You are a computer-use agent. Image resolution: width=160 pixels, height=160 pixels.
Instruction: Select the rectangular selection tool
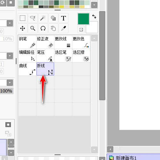22,18
